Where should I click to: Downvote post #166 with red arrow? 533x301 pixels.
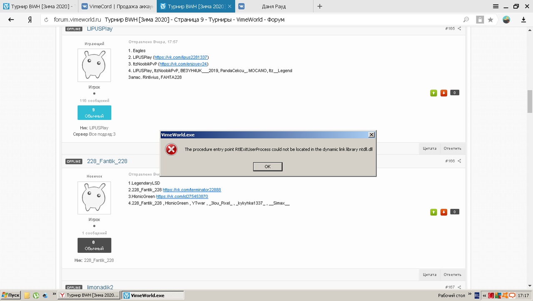[443, 212]
